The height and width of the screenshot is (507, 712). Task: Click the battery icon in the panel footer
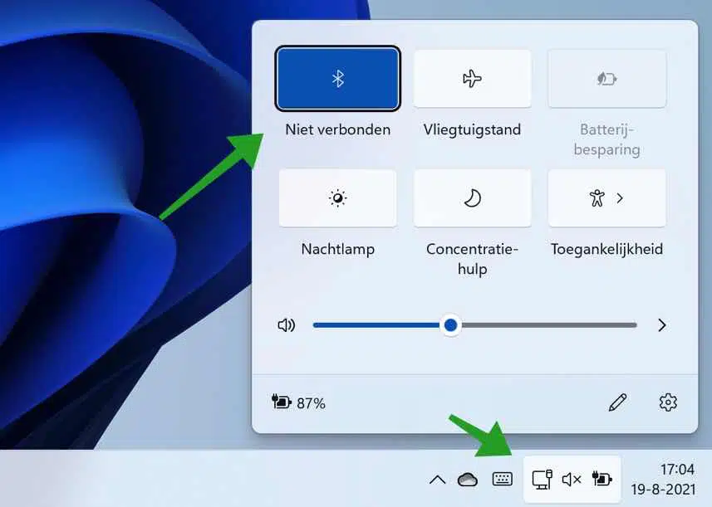point(282,402)
